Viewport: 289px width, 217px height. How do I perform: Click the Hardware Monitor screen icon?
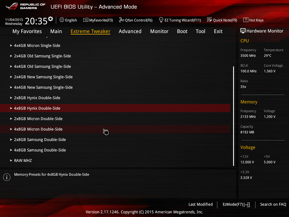coord(243,31)
